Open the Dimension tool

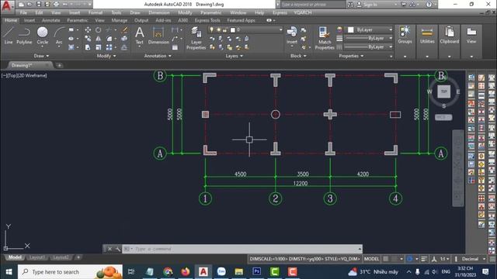click(x=158, y=36)
